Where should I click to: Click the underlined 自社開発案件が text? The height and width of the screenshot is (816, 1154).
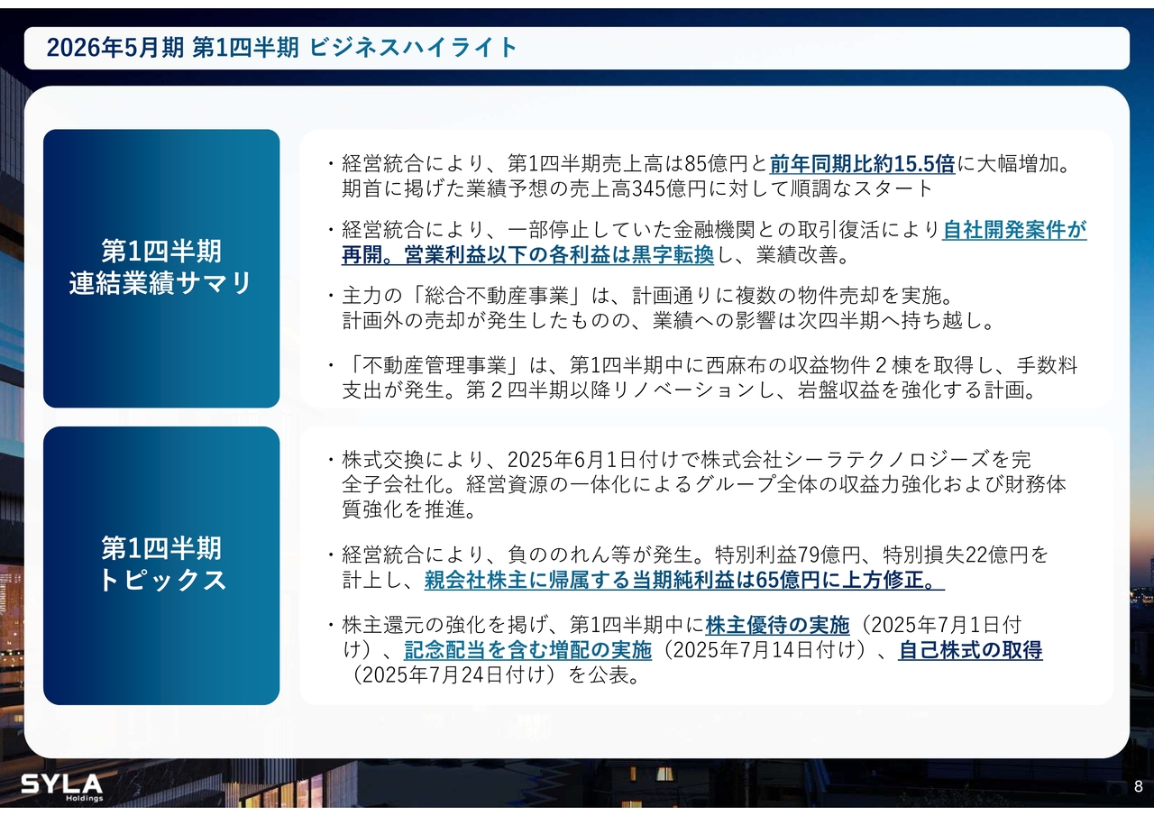[1014, 230]
